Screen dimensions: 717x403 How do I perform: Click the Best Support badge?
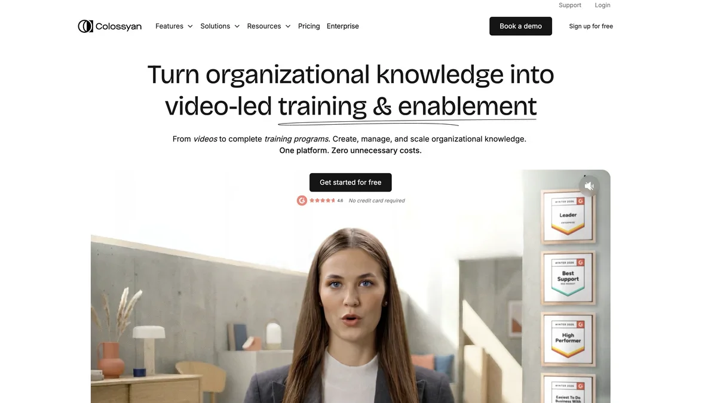[568, 279]
